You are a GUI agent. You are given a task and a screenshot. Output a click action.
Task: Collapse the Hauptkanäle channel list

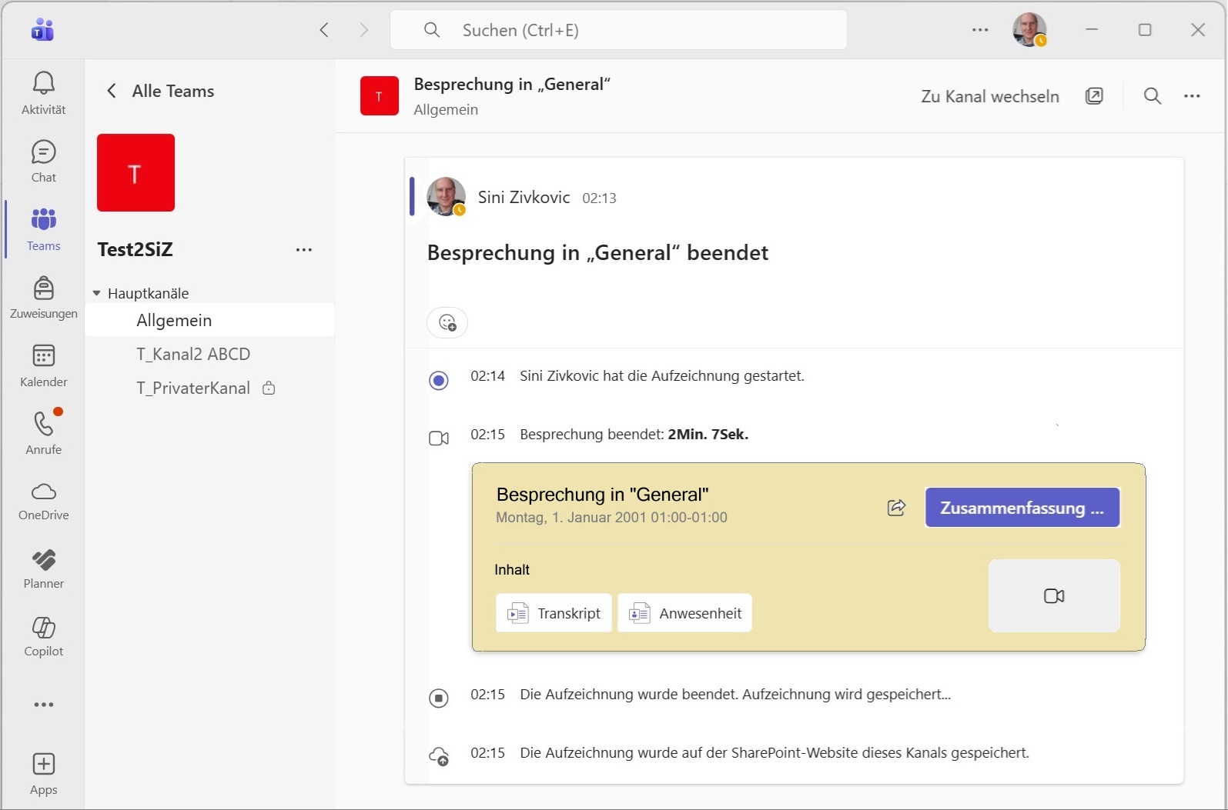point(97,293)
